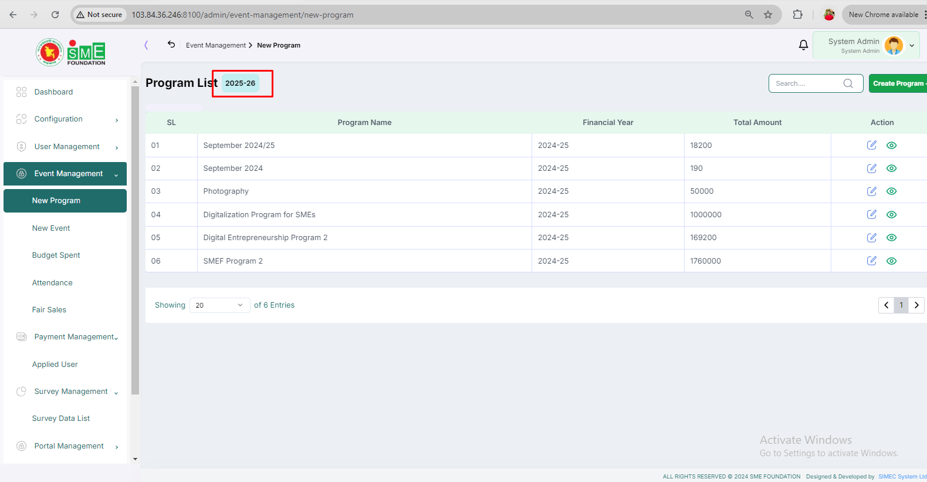View the Photography program with eye icon

(891, 191)
